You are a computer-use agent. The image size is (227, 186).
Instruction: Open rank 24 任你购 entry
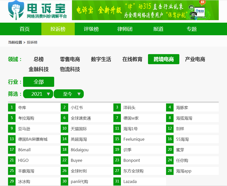click(x=192, y=160)
